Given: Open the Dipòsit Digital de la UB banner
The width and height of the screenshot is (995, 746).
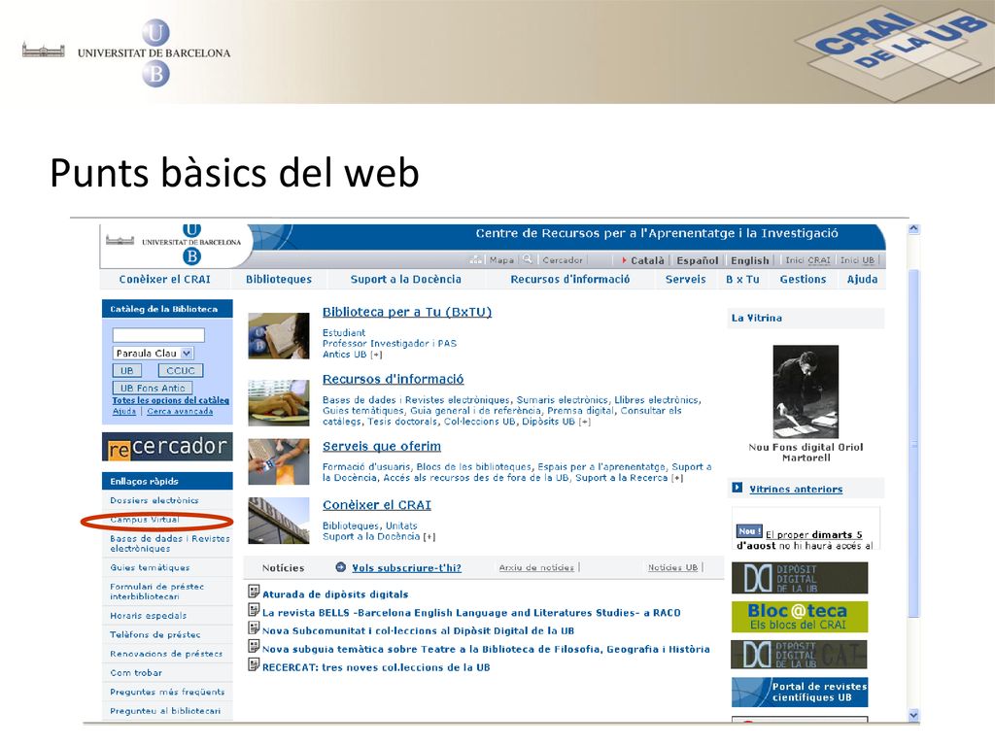Looking at the screenshot, I should coord(800,578).
